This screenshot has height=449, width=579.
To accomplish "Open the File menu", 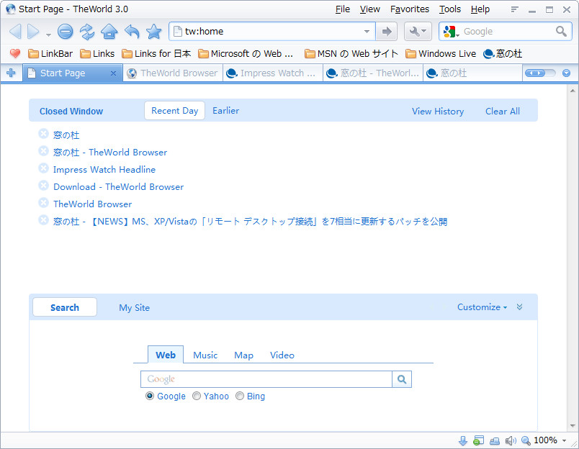I will click(x=343, y=9).
